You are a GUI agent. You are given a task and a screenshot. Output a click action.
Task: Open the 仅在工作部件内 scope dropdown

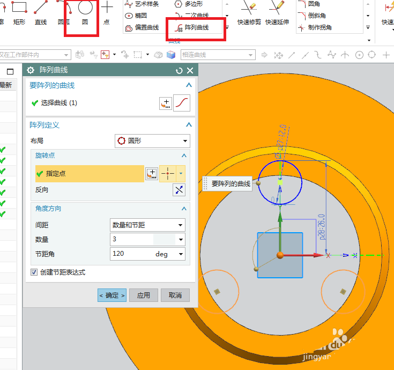(x=35, y=55)
